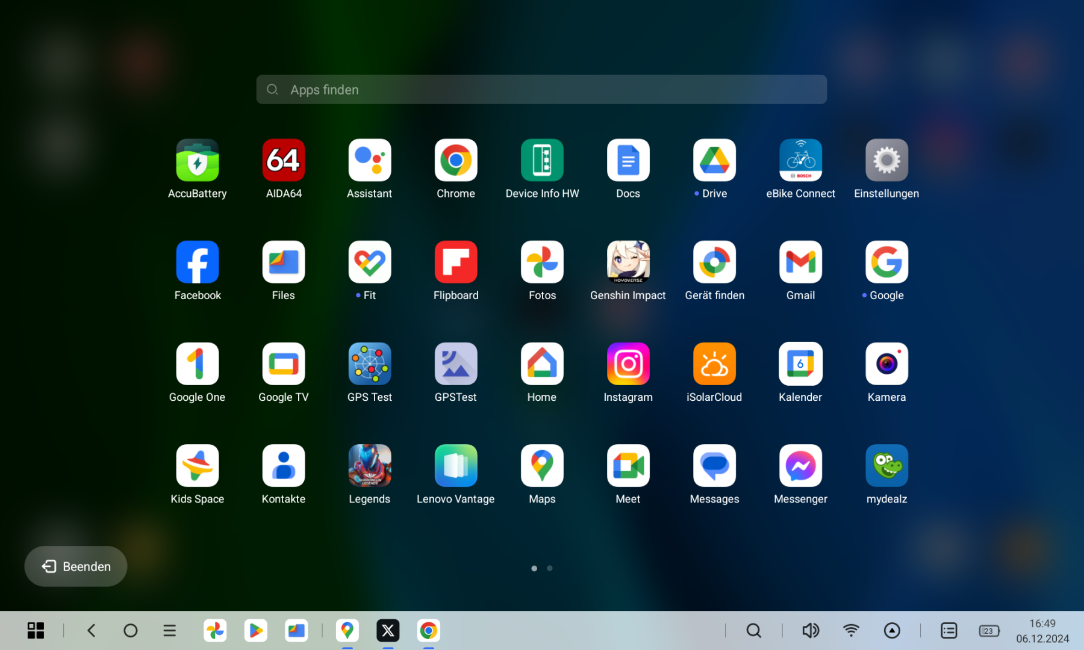Image resolution: width=1084 pixels, height=650 pixels.
Task: Open GPSTest with the purple icon
Action: [456, 364]
